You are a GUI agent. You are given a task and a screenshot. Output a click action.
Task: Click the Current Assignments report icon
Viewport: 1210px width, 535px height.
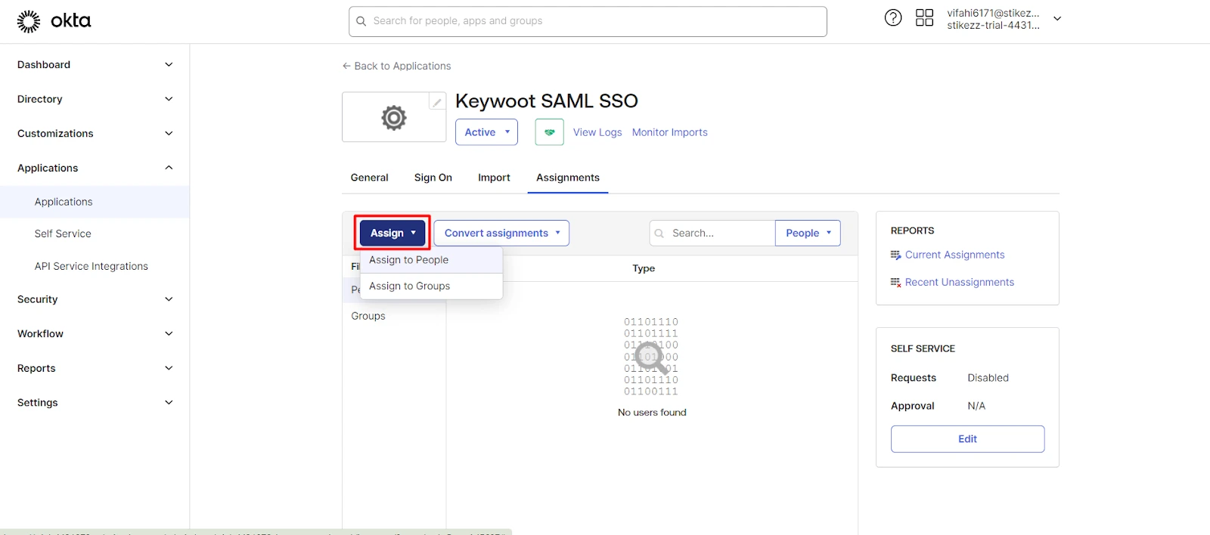(895, 255)
